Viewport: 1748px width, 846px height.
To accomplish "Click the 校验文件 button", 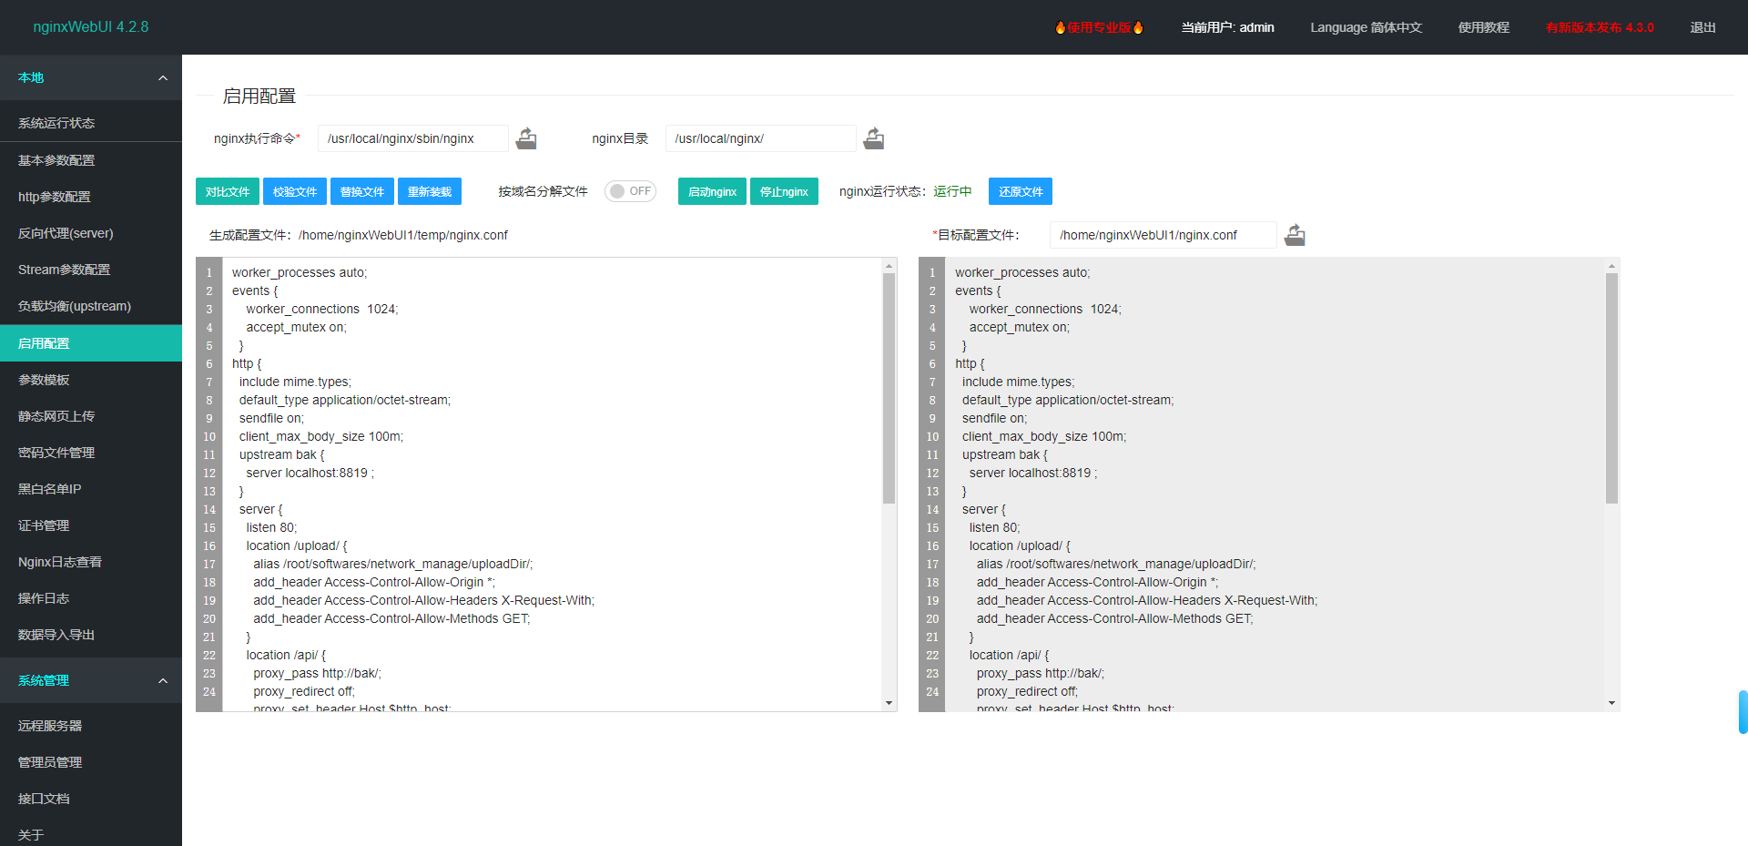I will coord(295,191).
